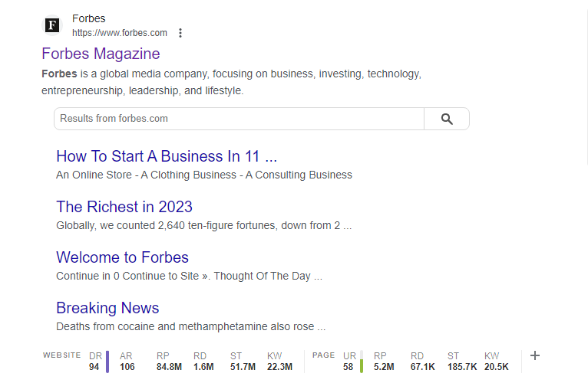Screen dimensions: 588x383
Task: Click the page KW value 20.5K
Action: point(497,367)
